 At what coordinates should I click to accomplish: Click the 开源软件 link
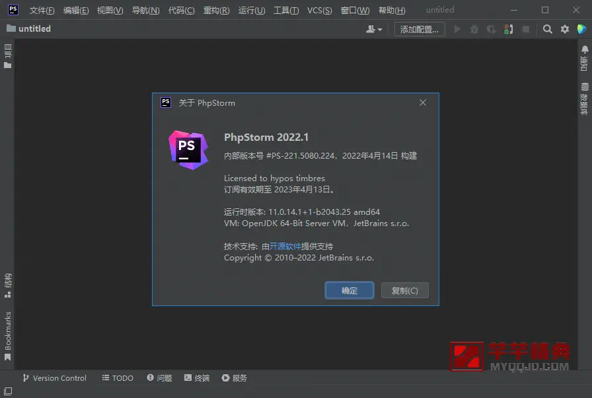click(285, 246)
